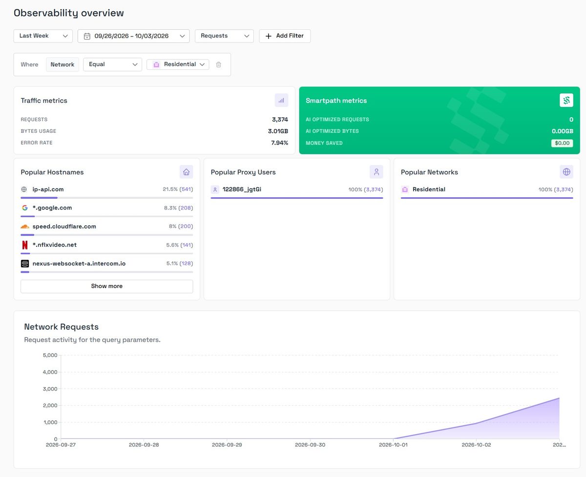Click the globe icon beside ip-api.com
Image resolution: width=586 pixels, height=477 pixels.
[24, 189]
